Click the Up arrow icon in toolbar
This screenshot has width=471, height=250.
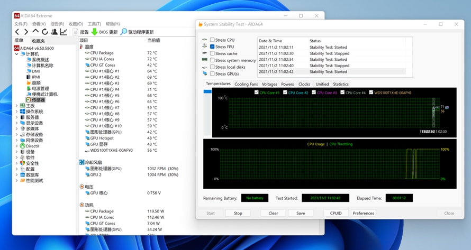[x=35, y=32]
